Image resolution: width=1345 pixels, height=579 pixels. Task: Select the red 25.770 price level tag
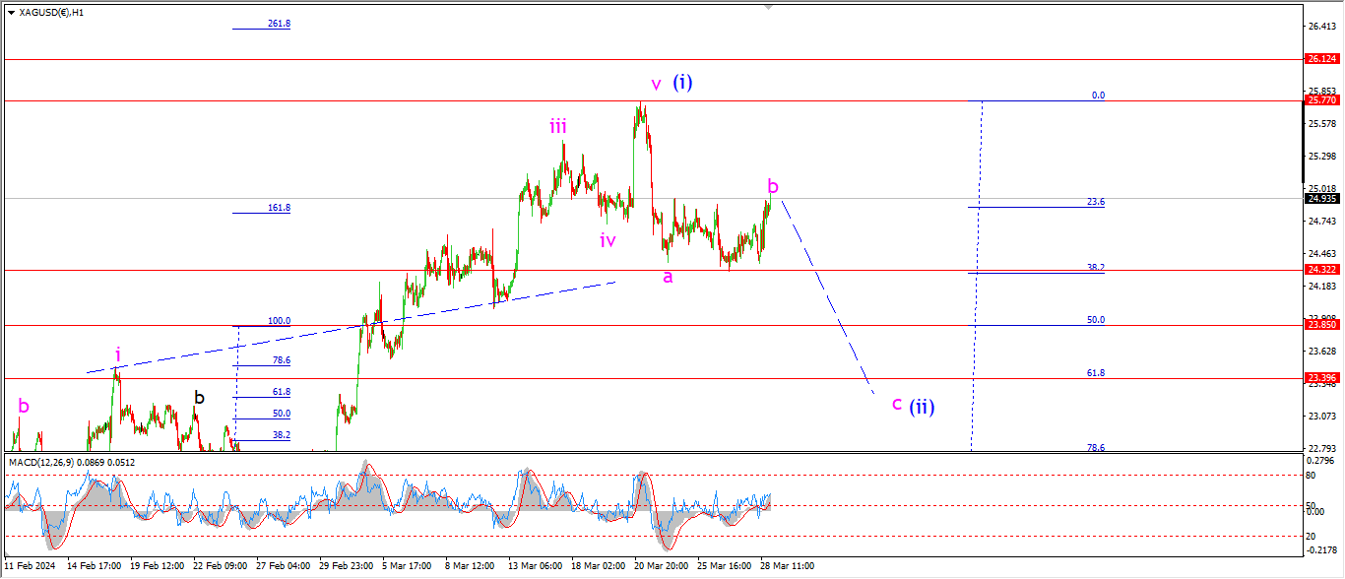(1320, 100)
